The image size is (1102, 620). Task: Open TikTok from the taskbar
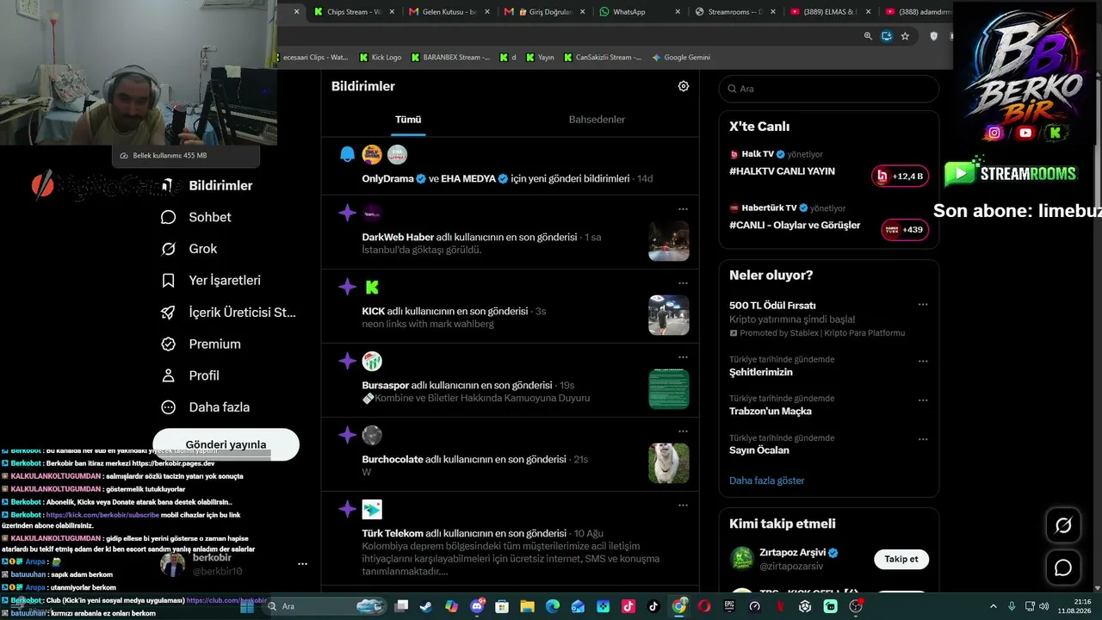tap(653, 606)
